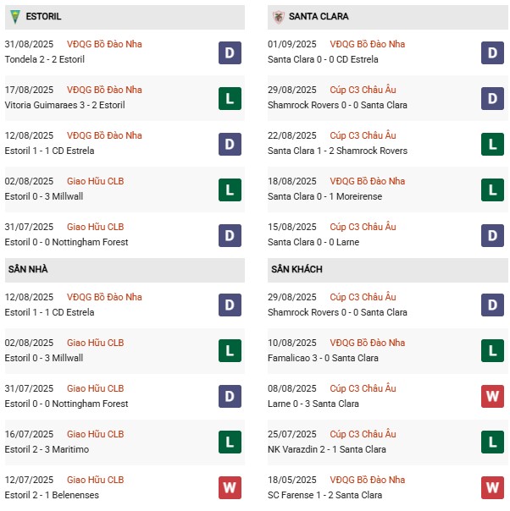The width and height of the screenshot is (510, 511).
Task: Click W badge for SC Farense vs Santa Clara
Action: (x=494, y=488)
